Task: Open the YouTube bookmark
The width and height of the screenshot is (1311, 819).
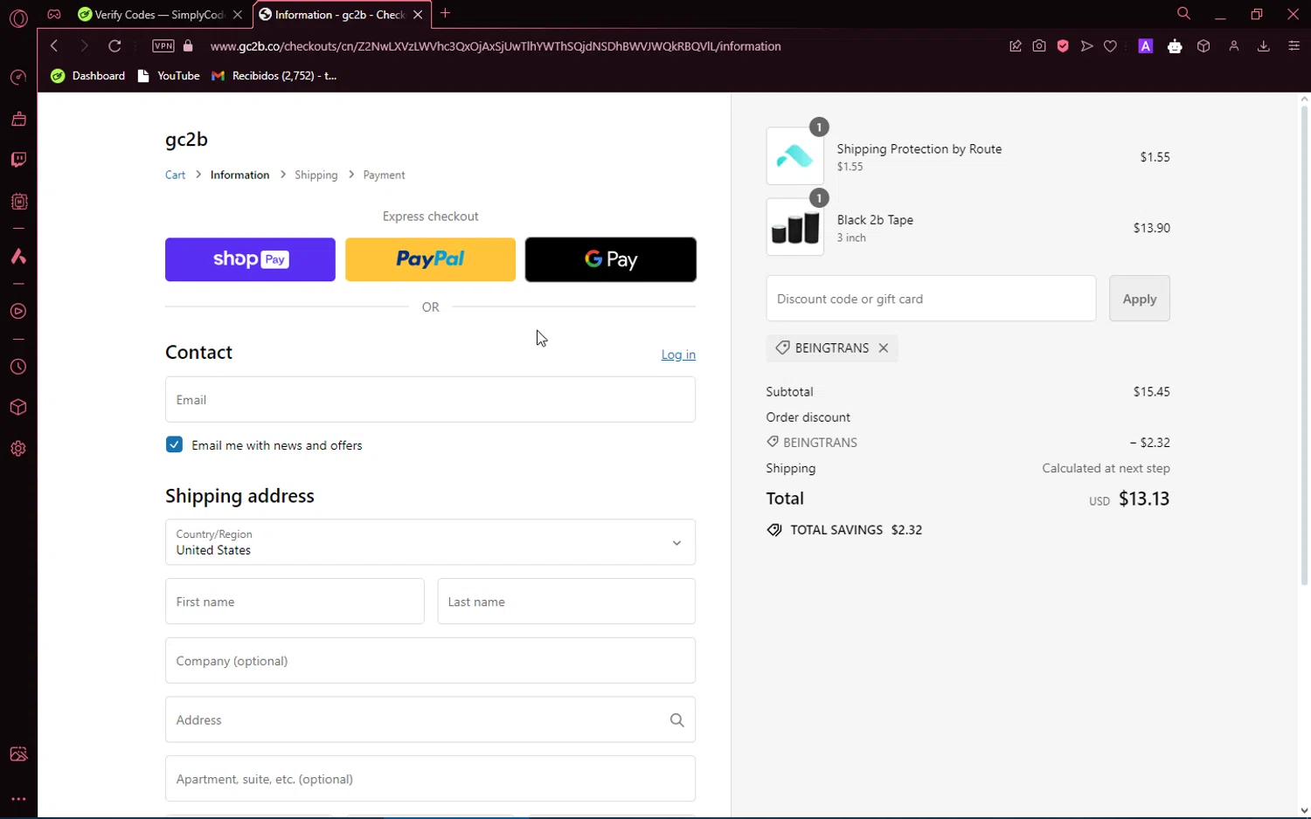Action: pyautogui.click(x=170, y=76)
